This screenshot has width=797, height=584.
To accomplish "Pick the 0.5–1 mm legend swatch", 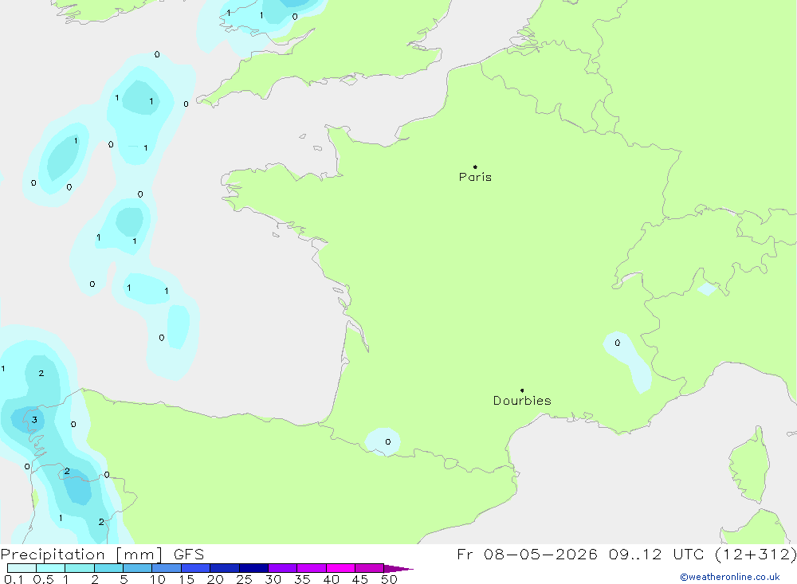I will click(51, 568).
